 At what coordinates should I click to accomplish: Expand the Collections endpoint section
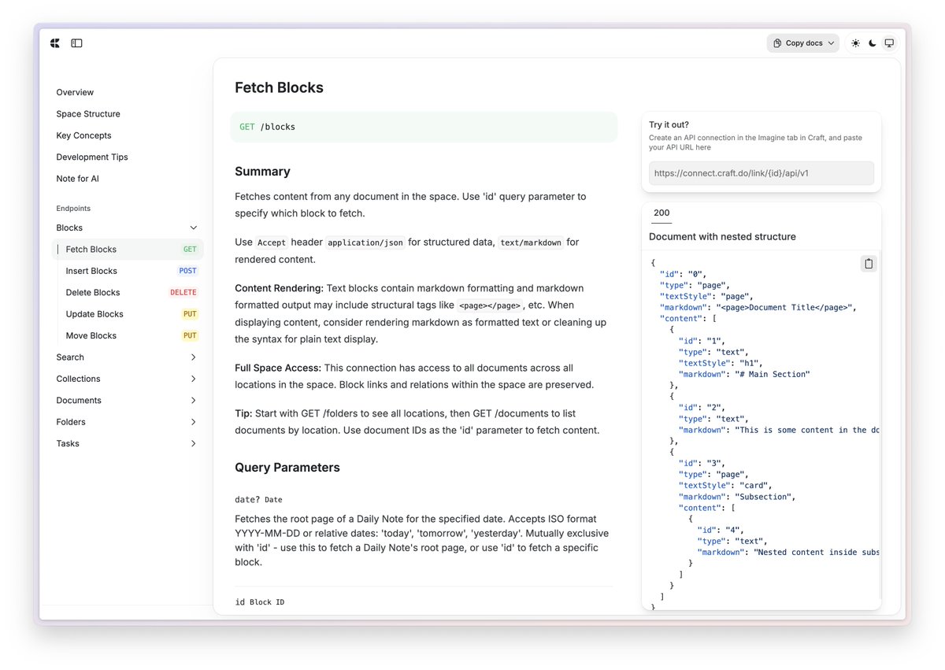point(194,379)
